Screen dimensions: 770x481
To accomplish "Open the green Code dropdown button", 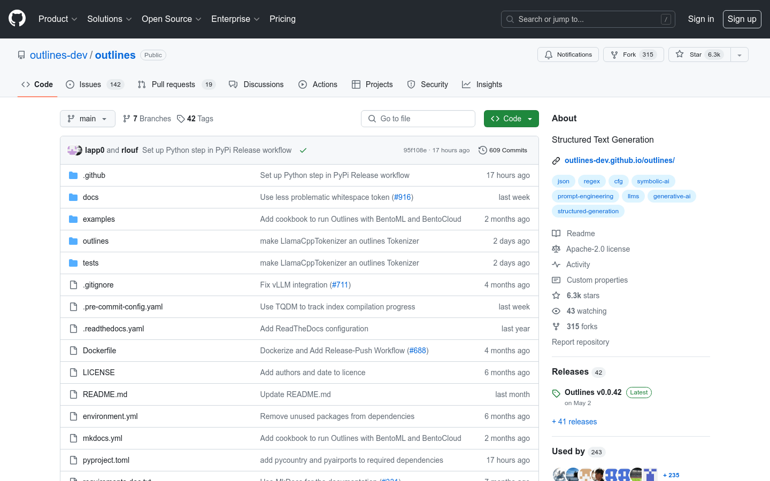I will [x=511, y=119].
